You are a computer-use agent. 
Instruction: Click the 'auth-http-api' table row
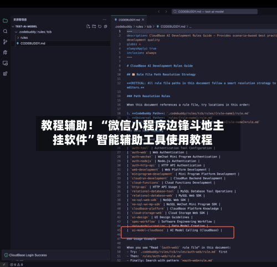166,165
